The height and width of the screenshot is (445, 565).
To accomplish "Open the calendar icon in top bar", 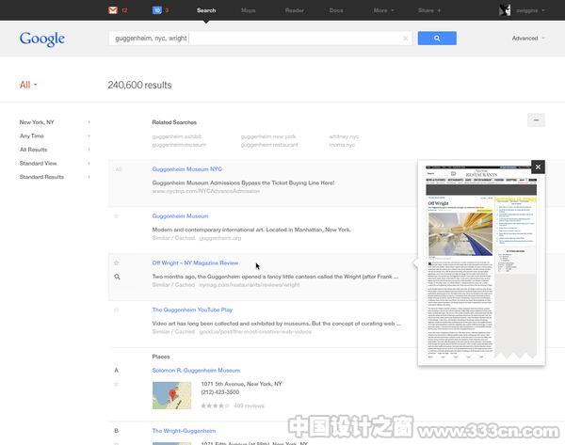I will click(156, 10).
